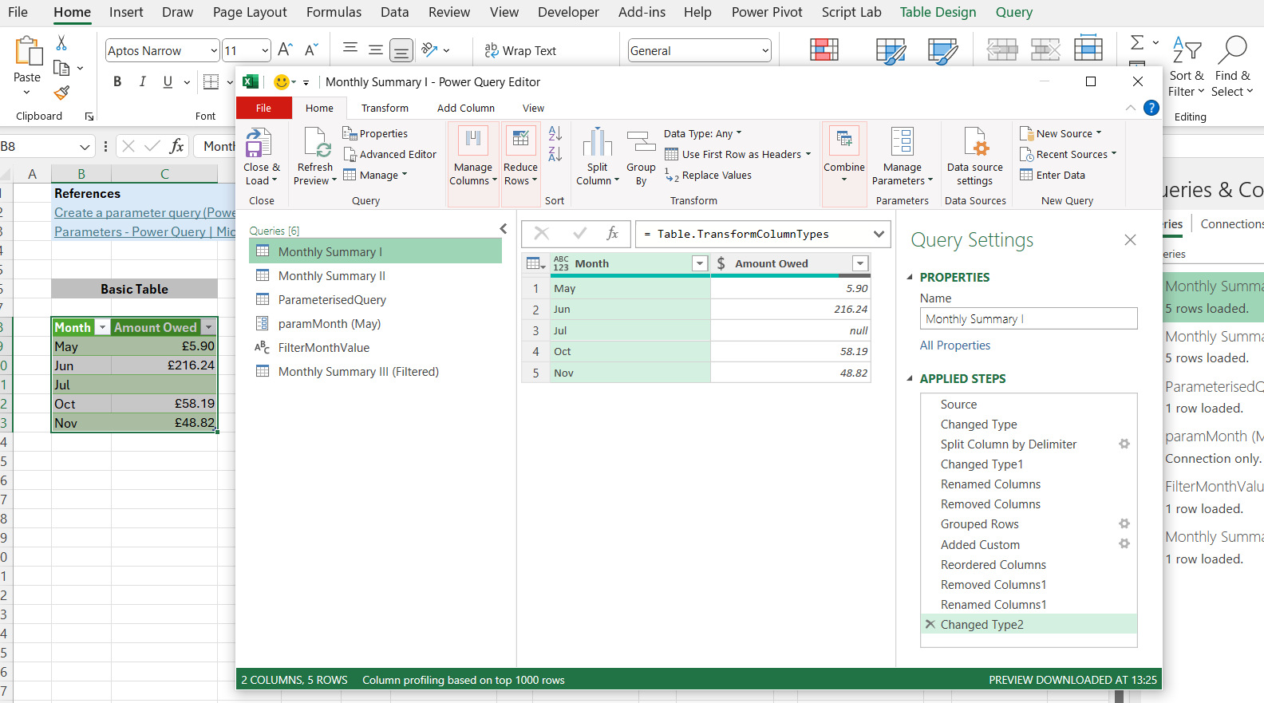Click Refresh Preview icon
The width and height of the screenshot is (1264, 703).
[x=316, y=143]
